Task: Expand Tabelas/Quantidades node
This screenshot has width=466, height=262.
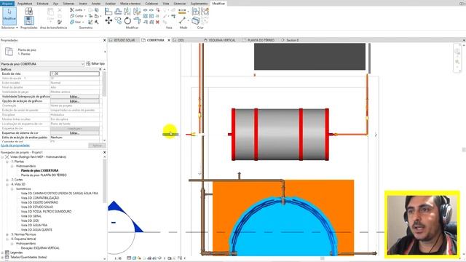Action: 2,257
